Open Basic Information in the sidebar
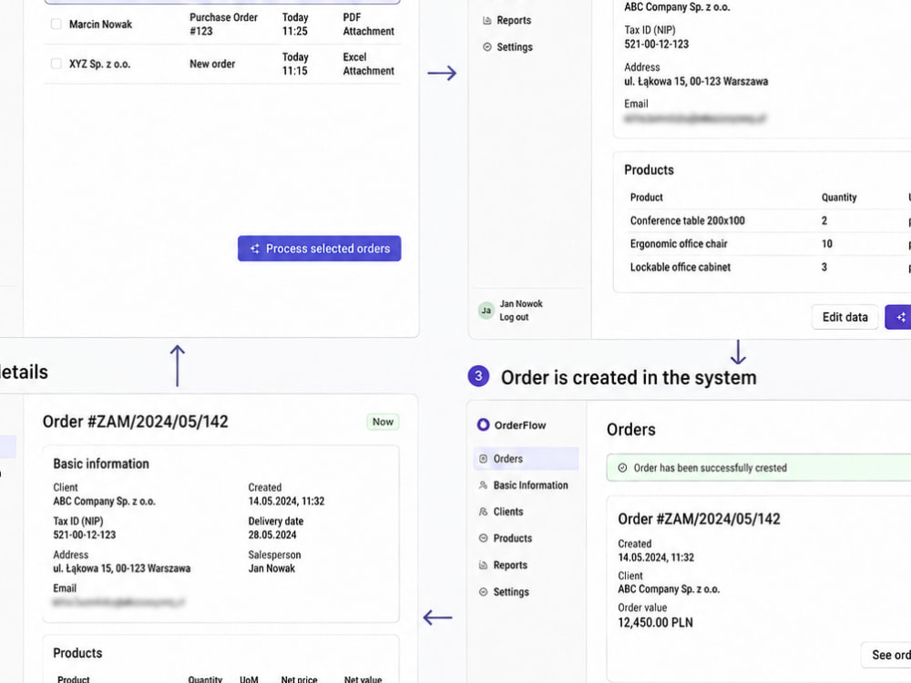This screenshot has height=683, width=911. click(523, 485)
